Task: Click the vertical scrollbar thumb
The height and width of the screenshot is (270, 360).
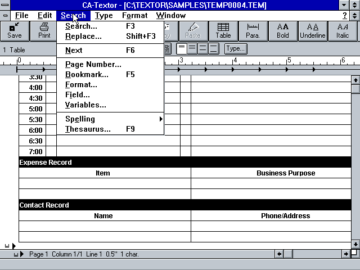Action: pos(355,89)
